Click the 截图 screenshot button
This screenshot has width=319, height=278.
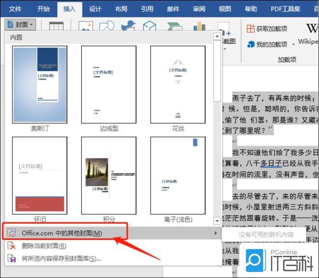pyautogui.click(x=229, y=41)
